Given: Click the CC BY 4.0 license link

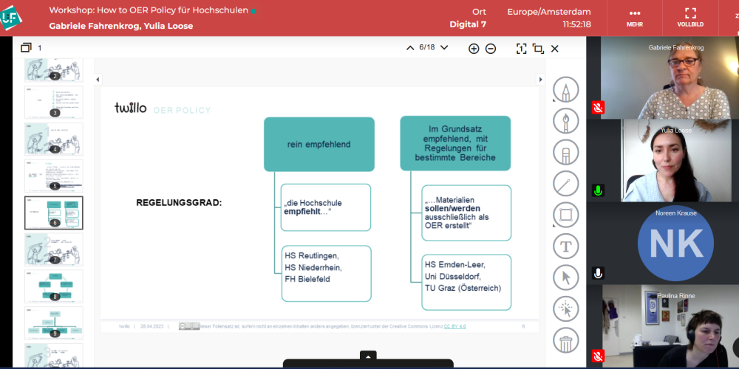Looking at the screenshot, I should tap(454, 326).
